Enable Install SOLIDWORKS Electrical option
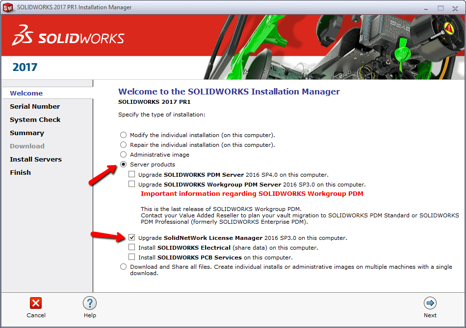Screen dimensions: 466x328 point(132,247)
